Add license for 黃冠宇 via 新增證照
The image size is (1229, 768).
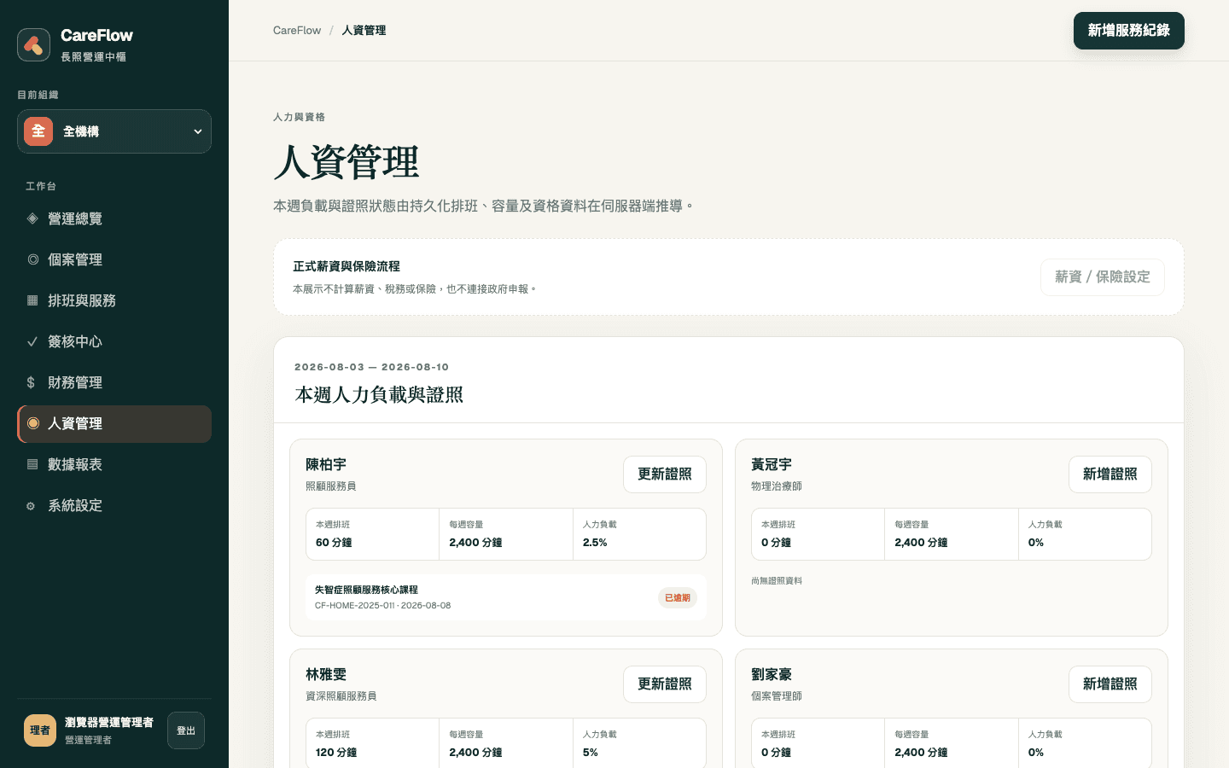point(1110,474)
